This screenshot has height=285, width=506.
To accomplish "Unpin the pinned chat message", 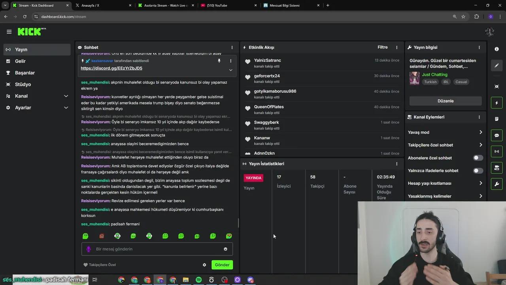I will 219,61.
